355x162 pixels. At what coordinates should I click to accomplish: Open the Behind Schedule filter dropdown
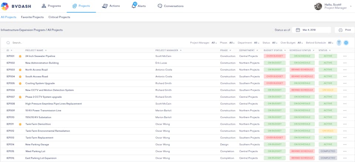(x=330, y=43)
